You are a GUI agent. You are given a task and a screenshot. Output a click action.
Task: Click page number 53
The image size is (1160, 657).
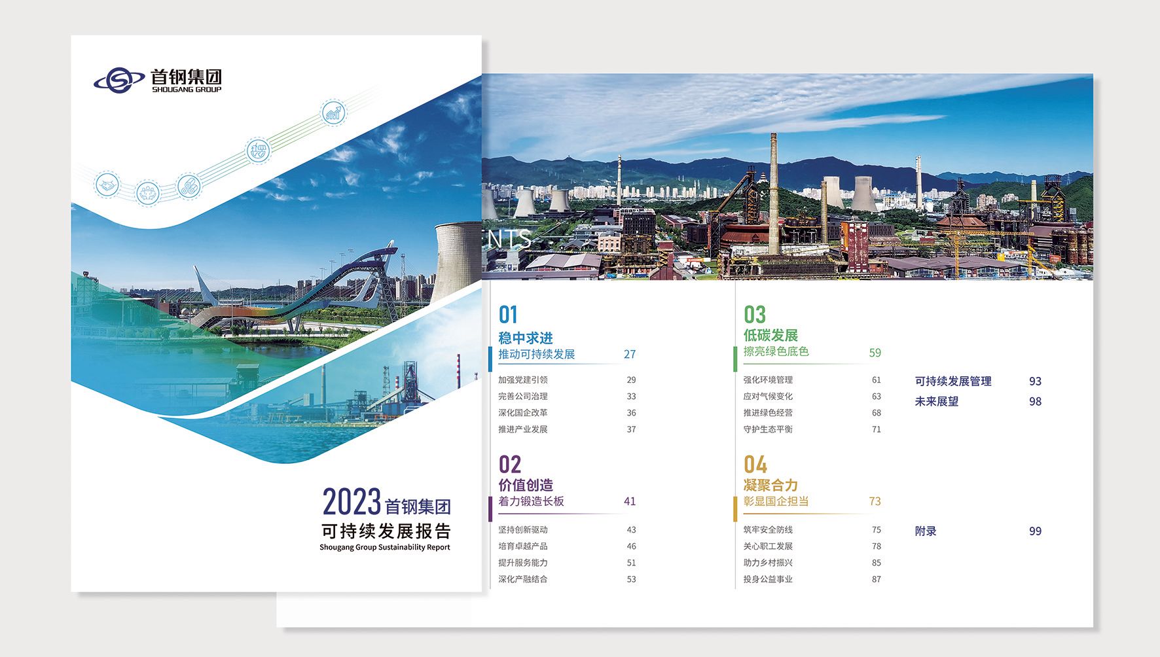(631, 579)
